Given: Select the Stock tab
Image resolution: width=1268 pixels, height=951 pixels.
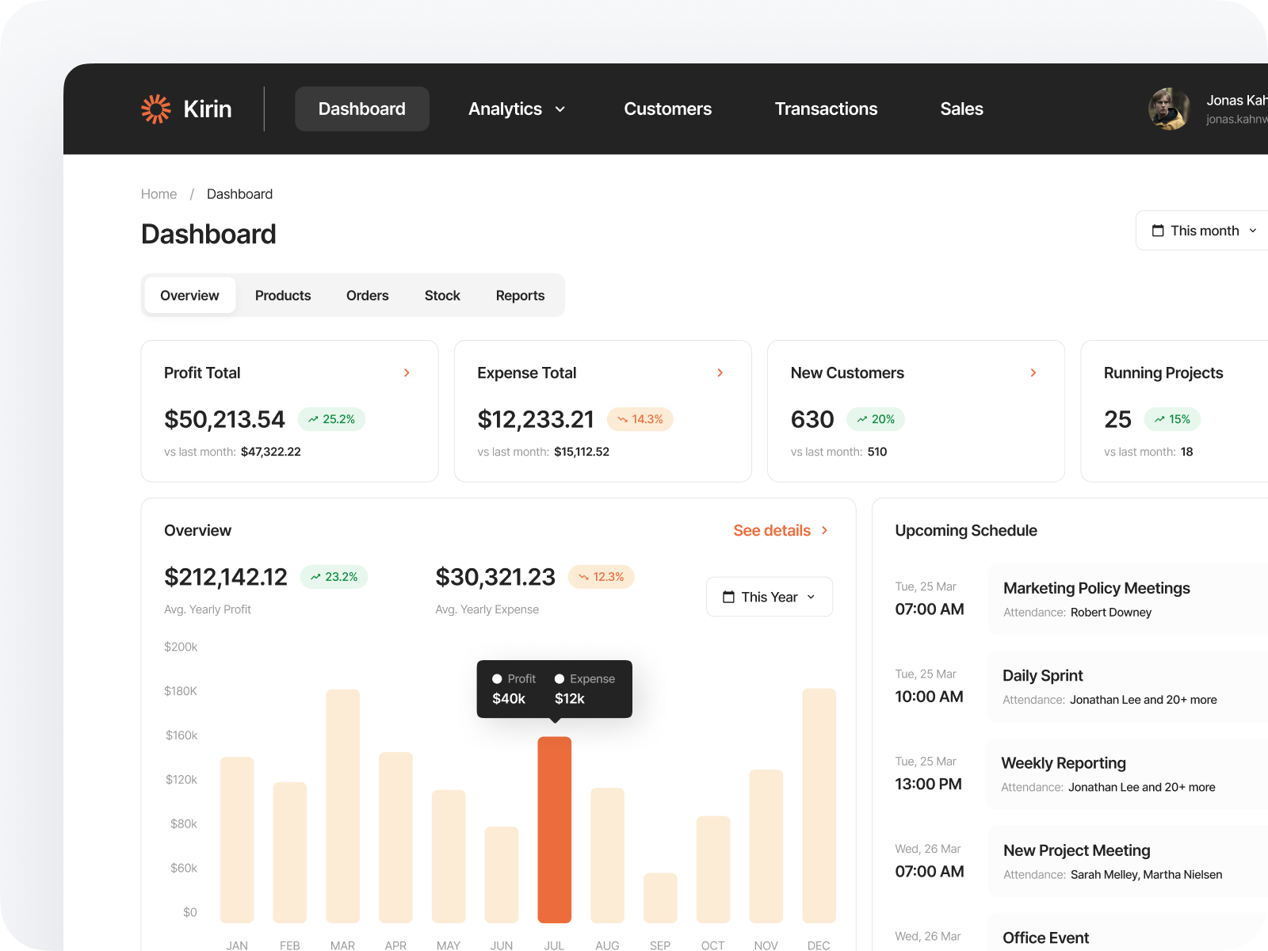Looking at the screenshot, I should 441,295.
